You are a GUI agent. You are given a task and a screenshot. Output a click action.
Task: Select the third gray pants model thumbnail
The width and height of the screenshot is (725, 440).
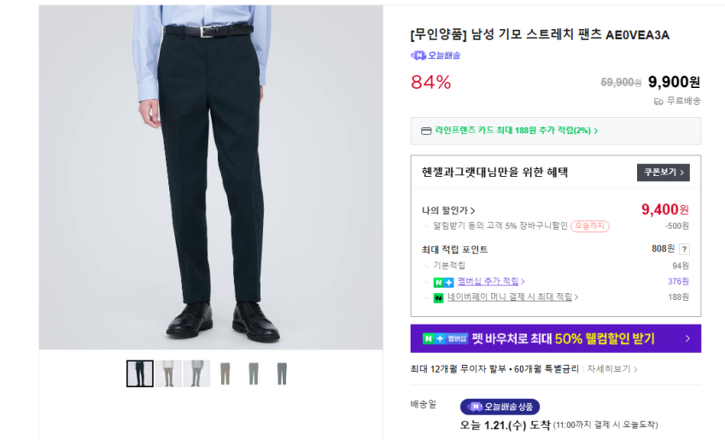tap(197, 373)
